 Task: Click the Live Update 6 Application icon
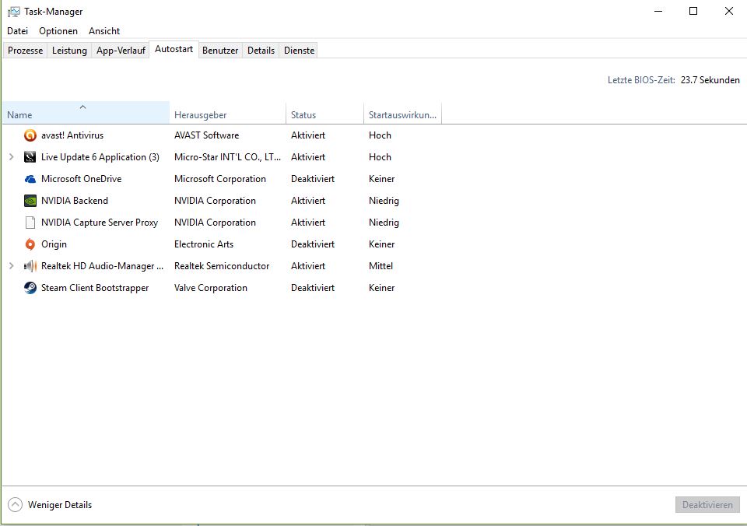point(30,157)
